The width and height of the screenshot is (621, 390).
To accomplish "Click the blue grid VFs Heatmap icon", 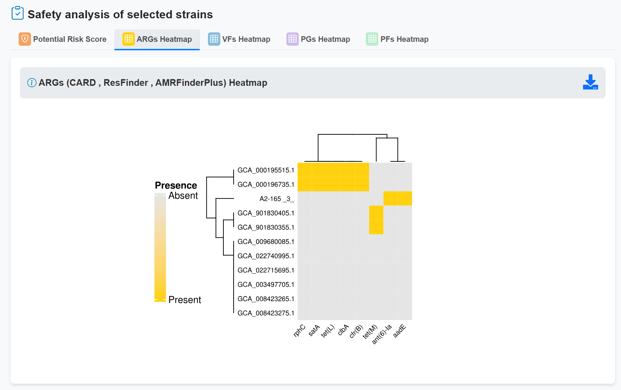I will 214,39.
